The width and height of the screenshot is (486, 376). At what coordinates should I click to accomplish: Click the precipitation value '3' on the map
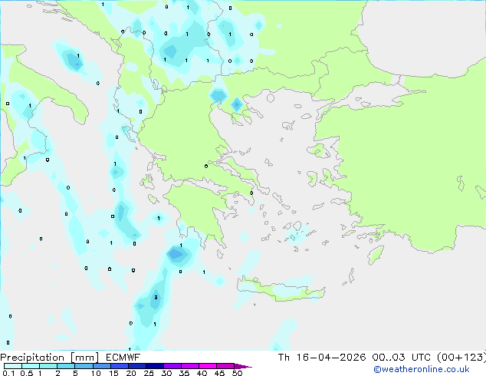click(156, 297)
